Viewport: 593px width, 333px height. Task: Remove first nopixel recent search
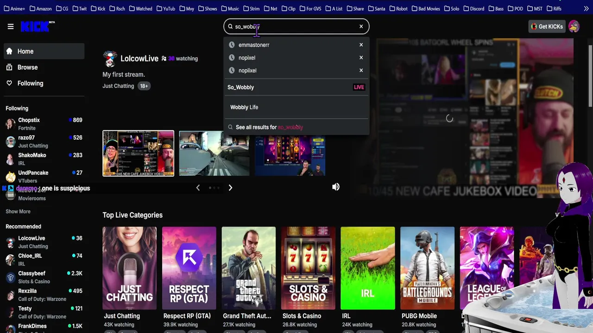(361, 58)
